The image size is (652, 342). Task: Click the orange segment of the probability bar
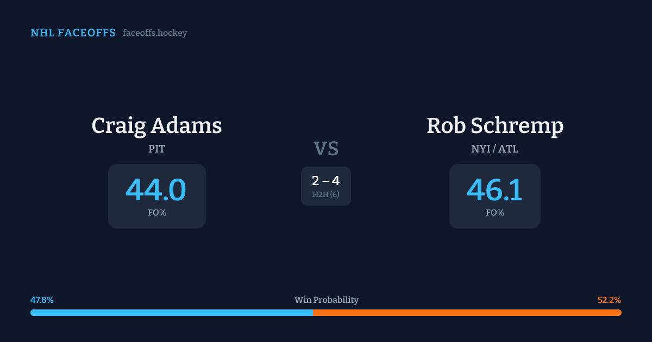pyautogui.click(x=467, y=313)
